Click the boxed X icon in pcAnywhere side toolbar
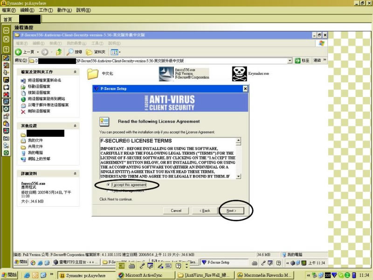This screenshot has width=373, height=280. [x=6, y=39]
